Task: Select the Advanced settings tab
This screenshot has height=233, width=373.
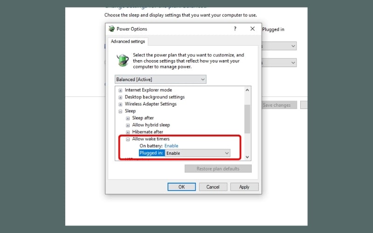Action: [128, 41]
